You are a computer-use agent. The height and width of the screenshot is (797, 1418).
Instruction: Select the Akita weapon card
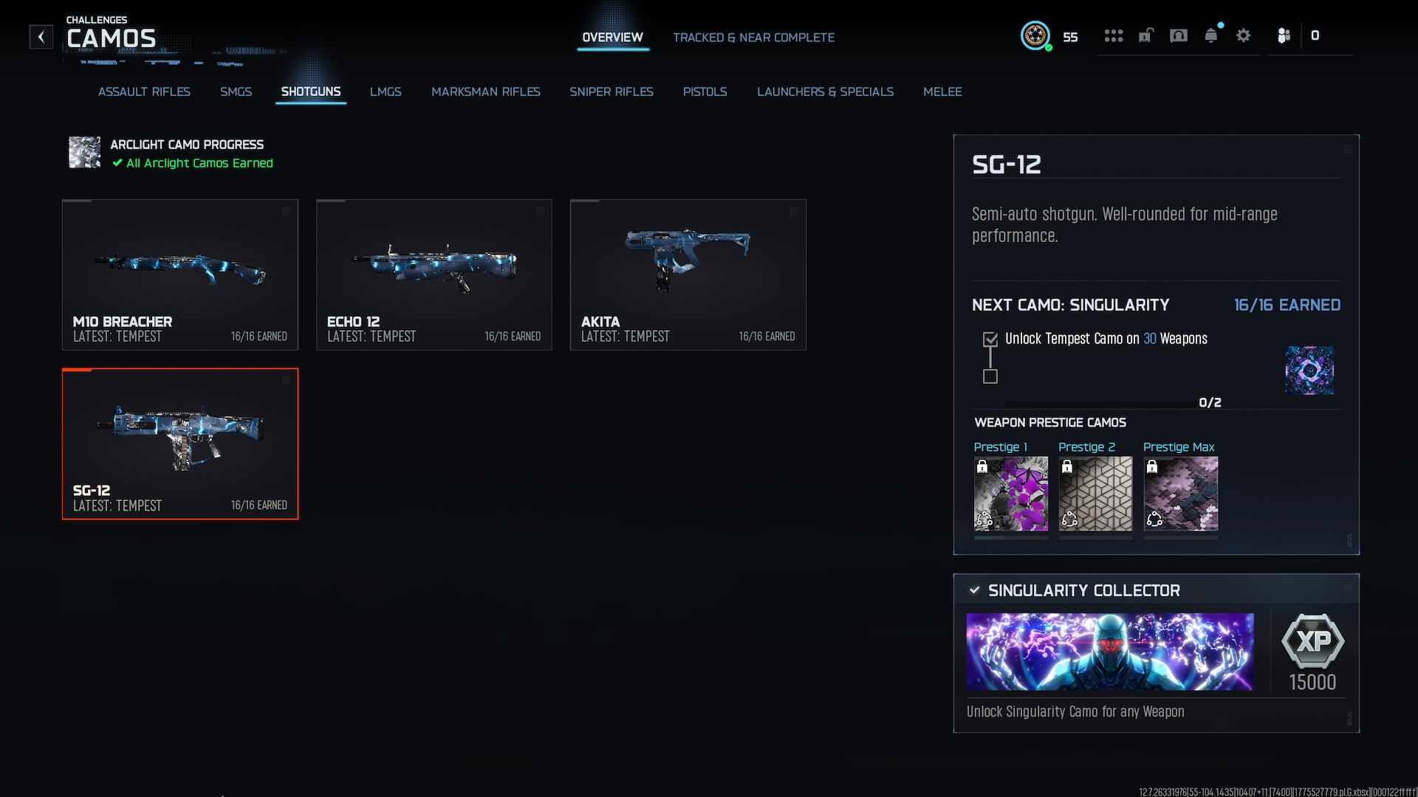click(688, 275)
